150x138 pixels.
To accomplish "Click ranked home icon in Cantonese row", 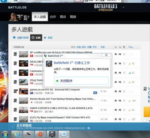I will 116,73.
